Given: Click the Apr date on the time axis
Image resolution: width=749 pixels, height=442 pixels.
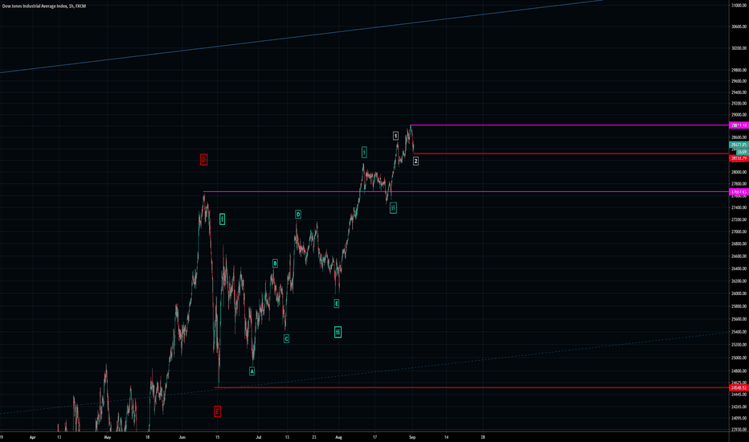Looking at the screenshot, I should point(32,437).
